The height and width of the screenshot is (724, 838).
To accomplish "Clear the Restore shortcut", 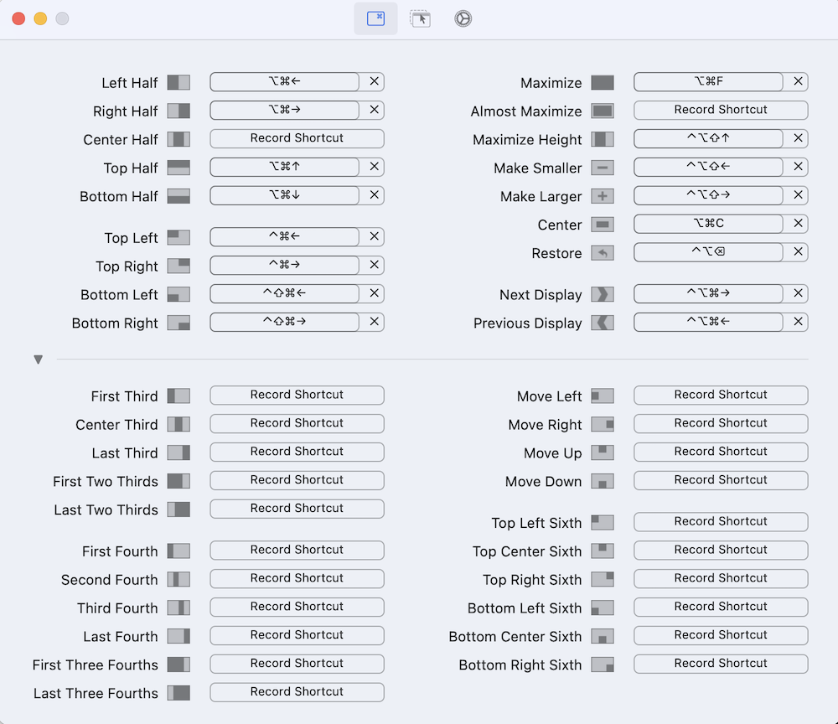I will [x=798, y=251].
